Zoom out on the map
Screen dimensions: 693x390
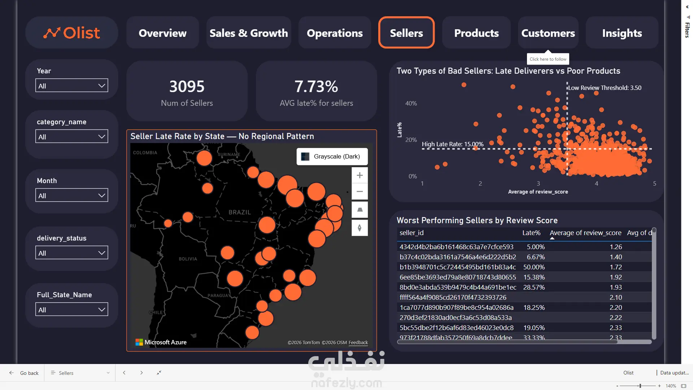[x=359, y=191]
